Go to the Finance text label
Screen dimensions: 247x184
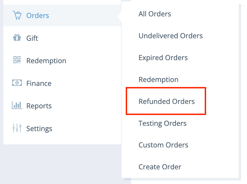[x=39, y=83]
